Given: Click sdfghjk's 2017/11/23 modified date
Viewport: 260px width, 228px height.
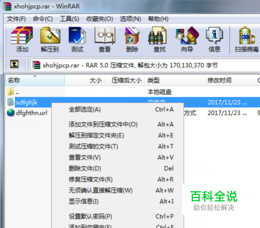Looking at the screenshot, I should point(227,102).
